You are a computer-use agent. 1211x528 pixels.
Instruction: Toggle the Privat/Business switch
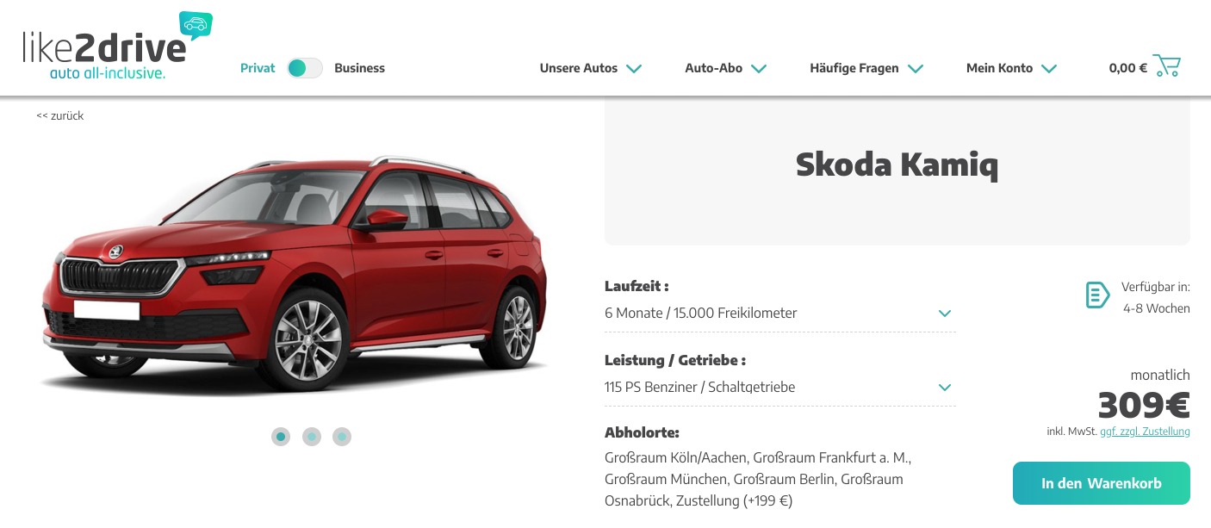pos(305,68)
